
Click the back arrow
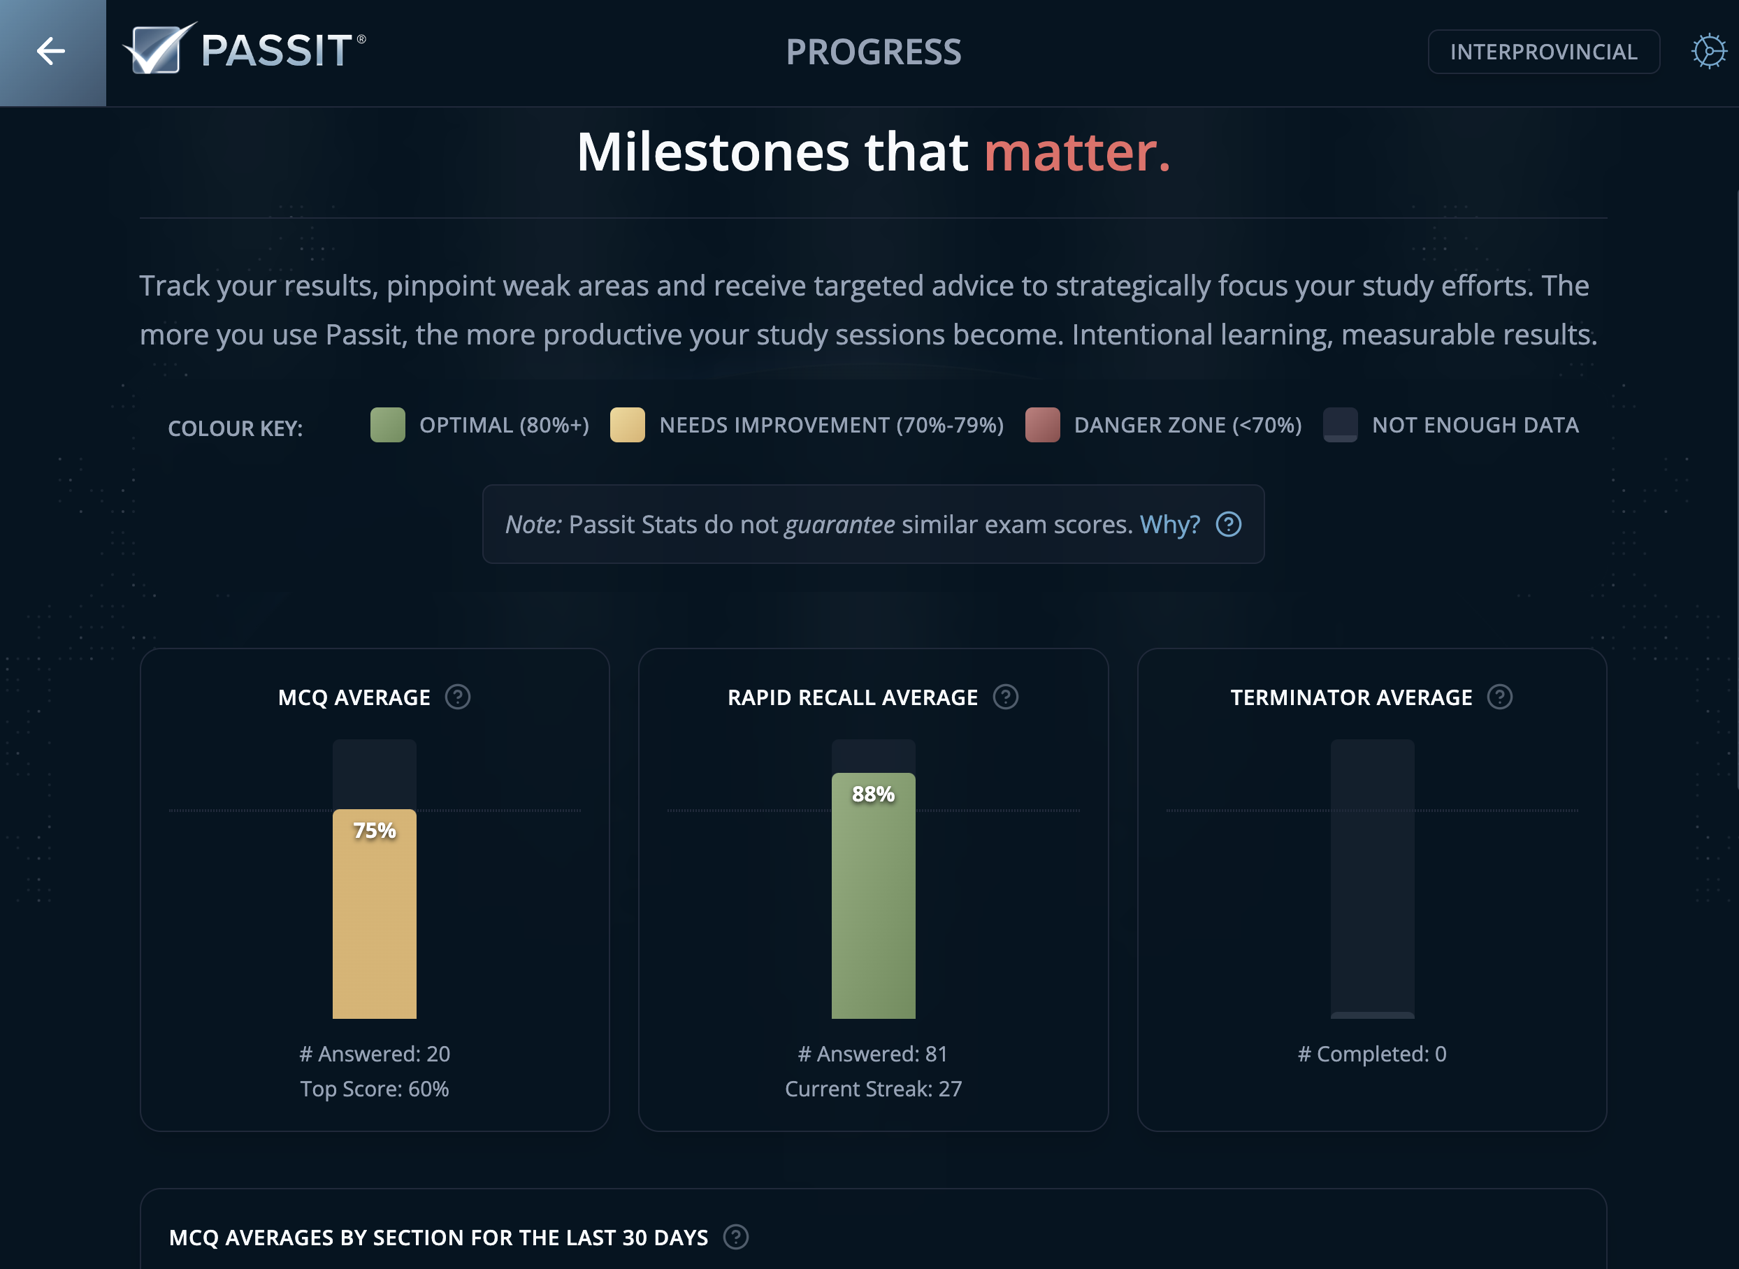(x=51, y=51)
